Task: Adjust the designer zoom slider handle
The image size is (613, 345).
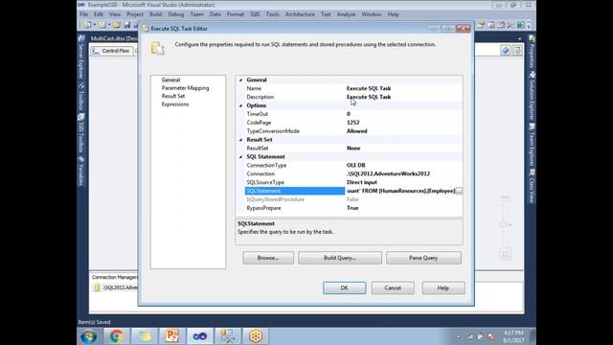Action: (505, 224)
